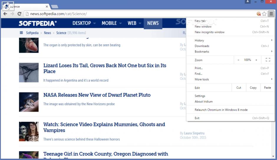Image resolution: width=277 pixels, height=160 pixels.
Task: Click the browser back arrow
Action: pyautogui.click(x=5, y=14)
